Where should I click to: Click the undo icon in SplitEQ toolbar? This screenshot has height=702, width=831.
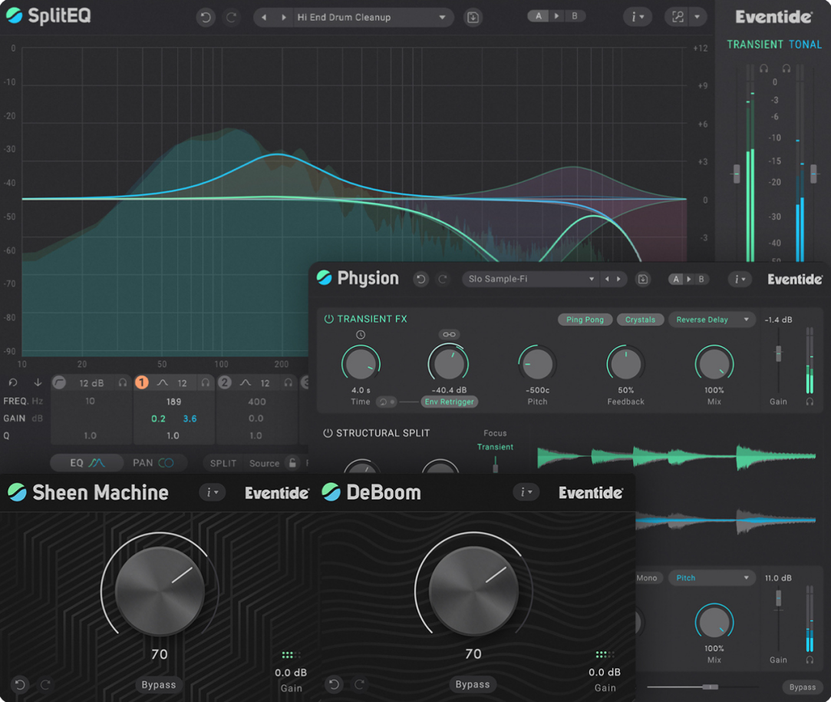coord(205,16)
